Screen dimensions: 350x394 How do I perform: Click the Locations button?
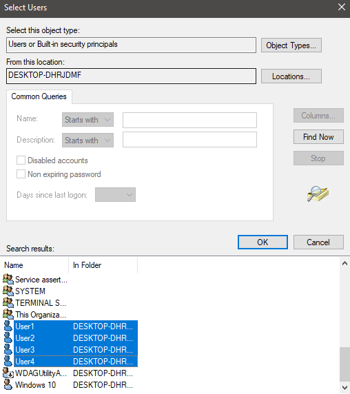click(291, 76)
